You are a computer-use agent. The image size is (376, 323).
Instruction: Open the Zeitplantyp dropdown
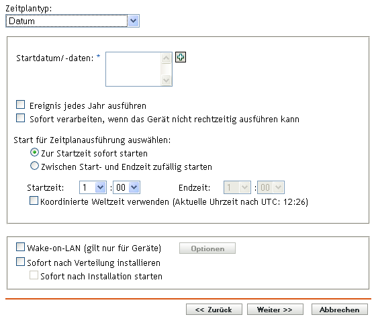coord(73,21)
